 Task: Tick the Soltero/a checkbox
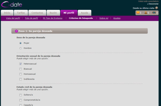(x=21, y=95)
